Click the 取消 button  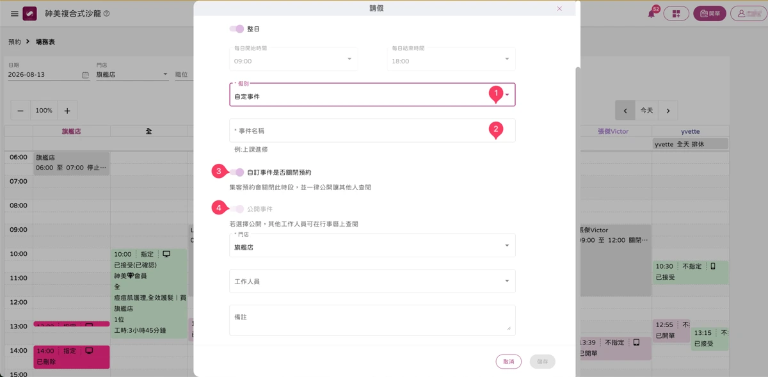[508, 362]
